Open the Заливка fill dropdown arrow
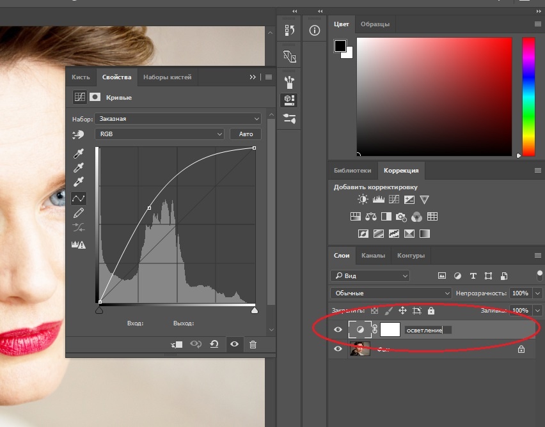Image resolution: width=545 pixels, height=427 pixels. [538, 310]
